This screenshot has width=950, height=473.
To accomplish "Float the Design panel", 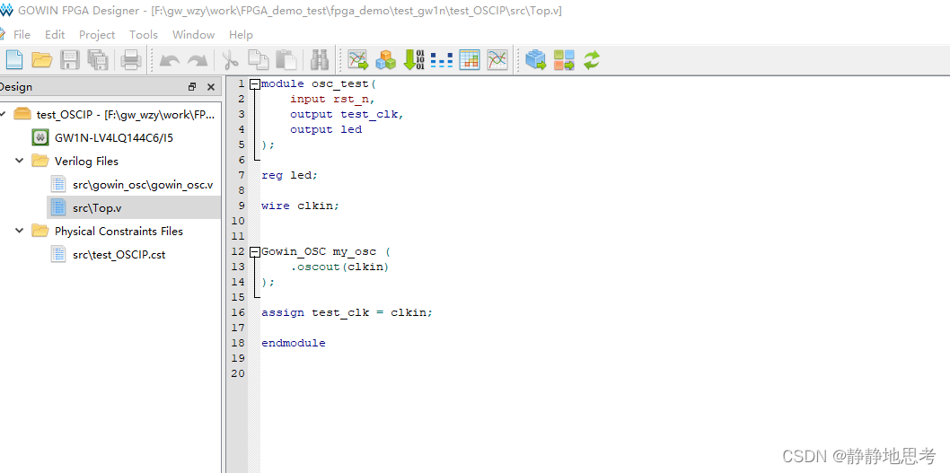I will 193,87.
